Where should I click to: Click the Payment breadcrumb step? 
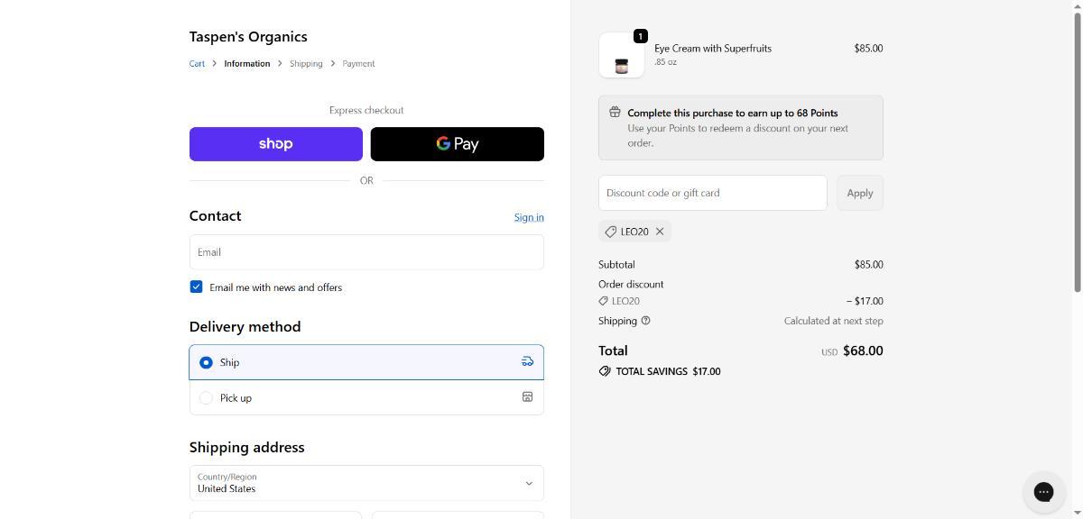tap(358, 64)
